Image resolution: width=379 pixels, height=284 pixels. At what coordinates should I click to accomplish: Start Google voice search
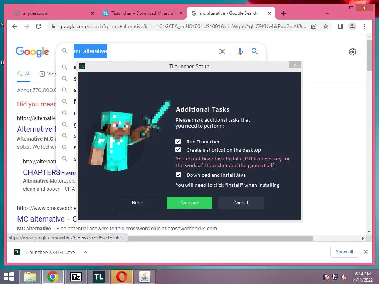coord(240,51)
